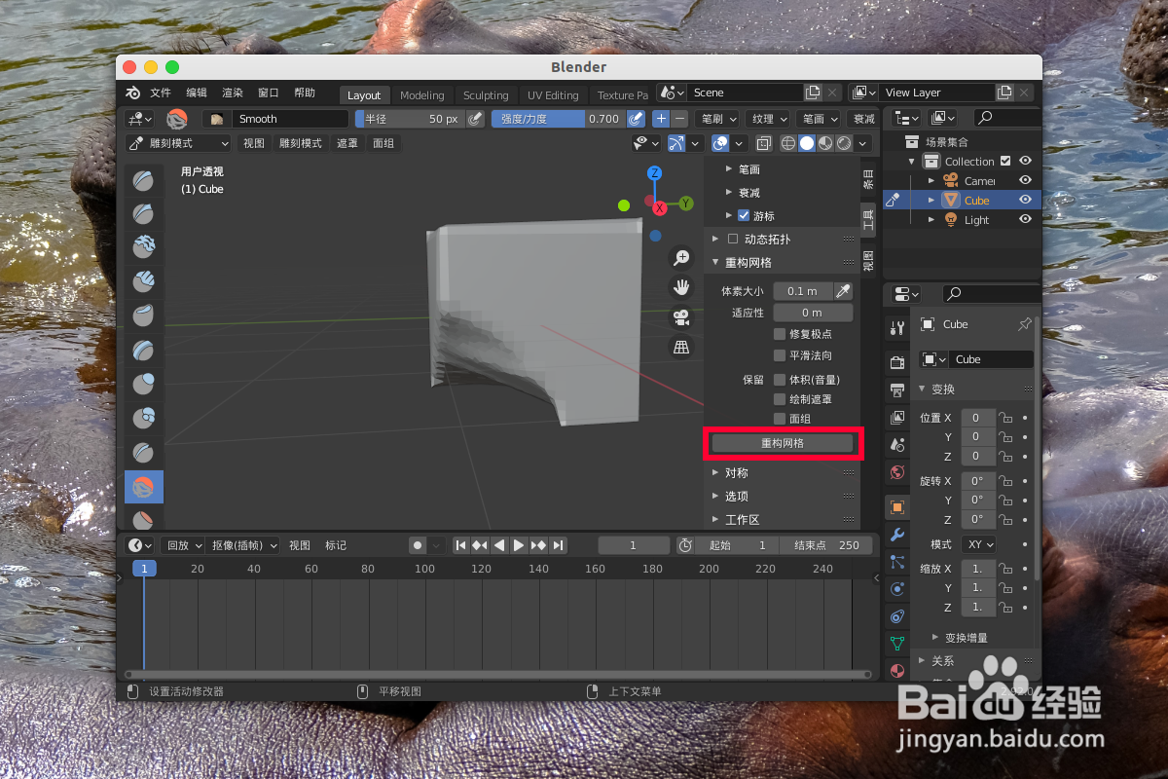
Task: Open Particles properties tab icon
Action: (897, 562)
